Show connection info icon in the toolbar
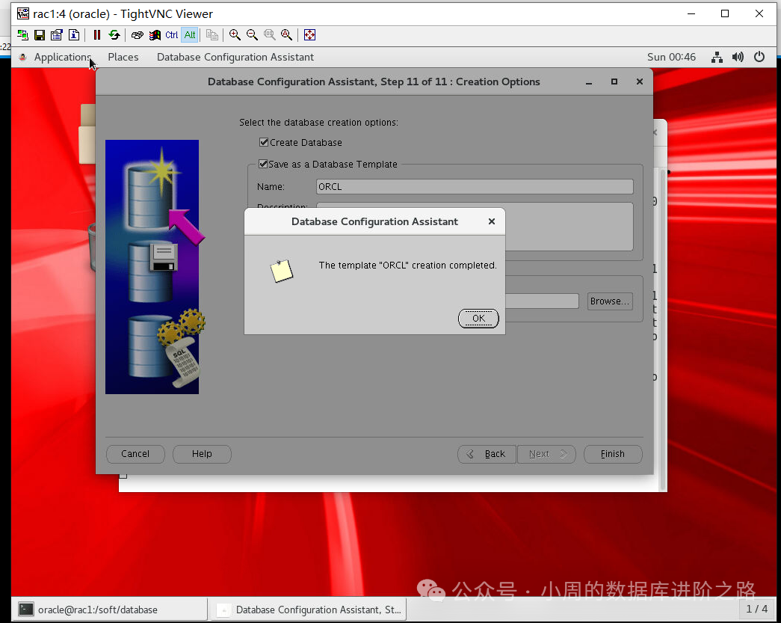This screenshot has width=781, height=623. (x=74, y=35)
